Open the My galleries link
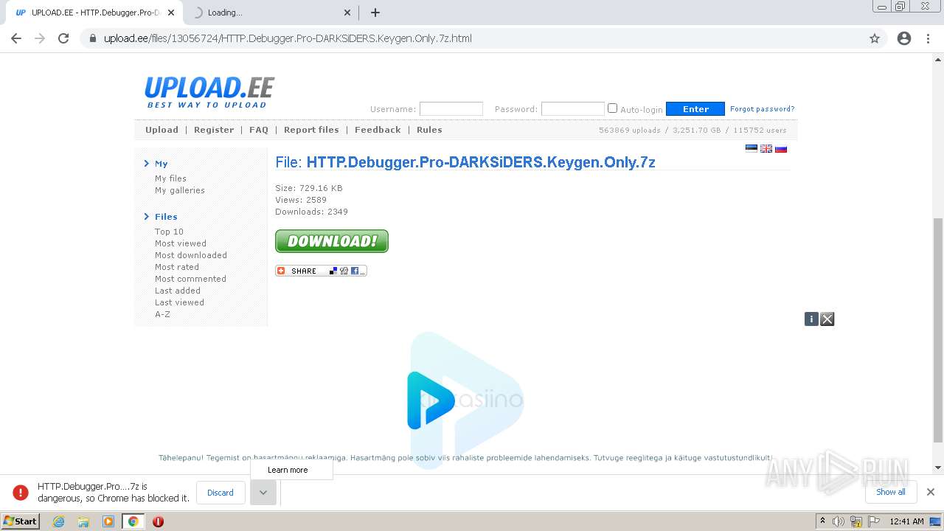This screenshot has height=531, width=944. tap(180, 190)
